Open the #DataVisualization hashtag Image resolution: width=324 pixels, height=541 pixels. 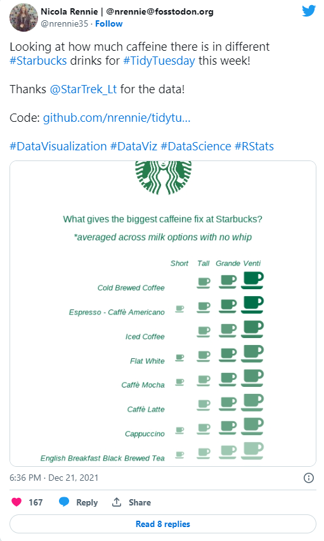pos(58,147)
